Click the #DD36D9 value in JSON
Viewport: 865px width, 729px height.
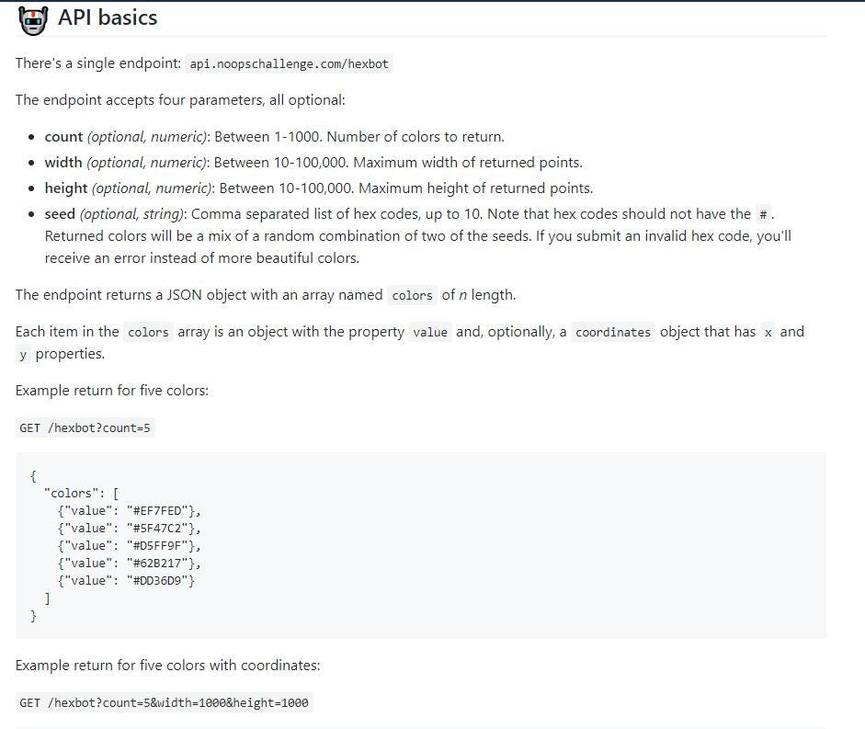[x=164, y=580]
